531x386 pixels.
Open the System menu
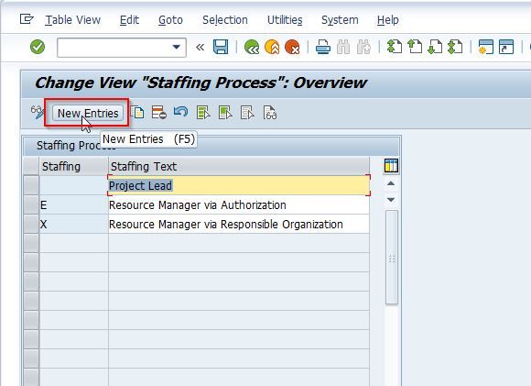point(340,19)
